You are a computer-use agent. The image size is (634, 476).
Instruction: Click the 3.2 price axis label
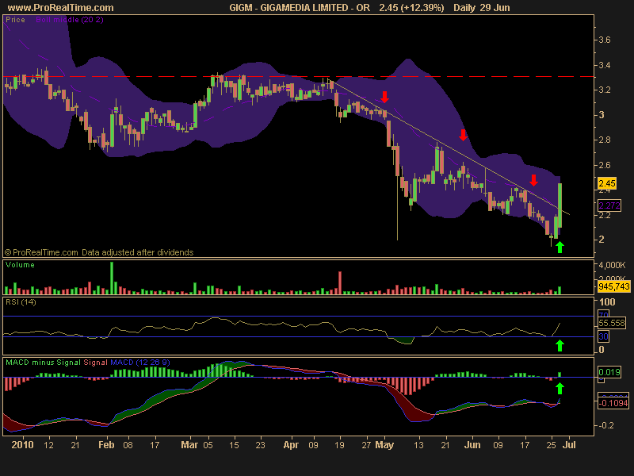[605, 90]
